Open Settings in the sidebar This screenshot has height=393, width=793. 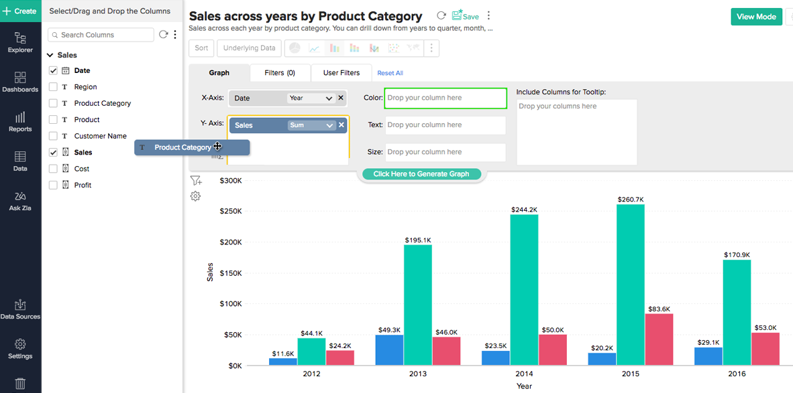pyautogui.click(x=20, y=349)
